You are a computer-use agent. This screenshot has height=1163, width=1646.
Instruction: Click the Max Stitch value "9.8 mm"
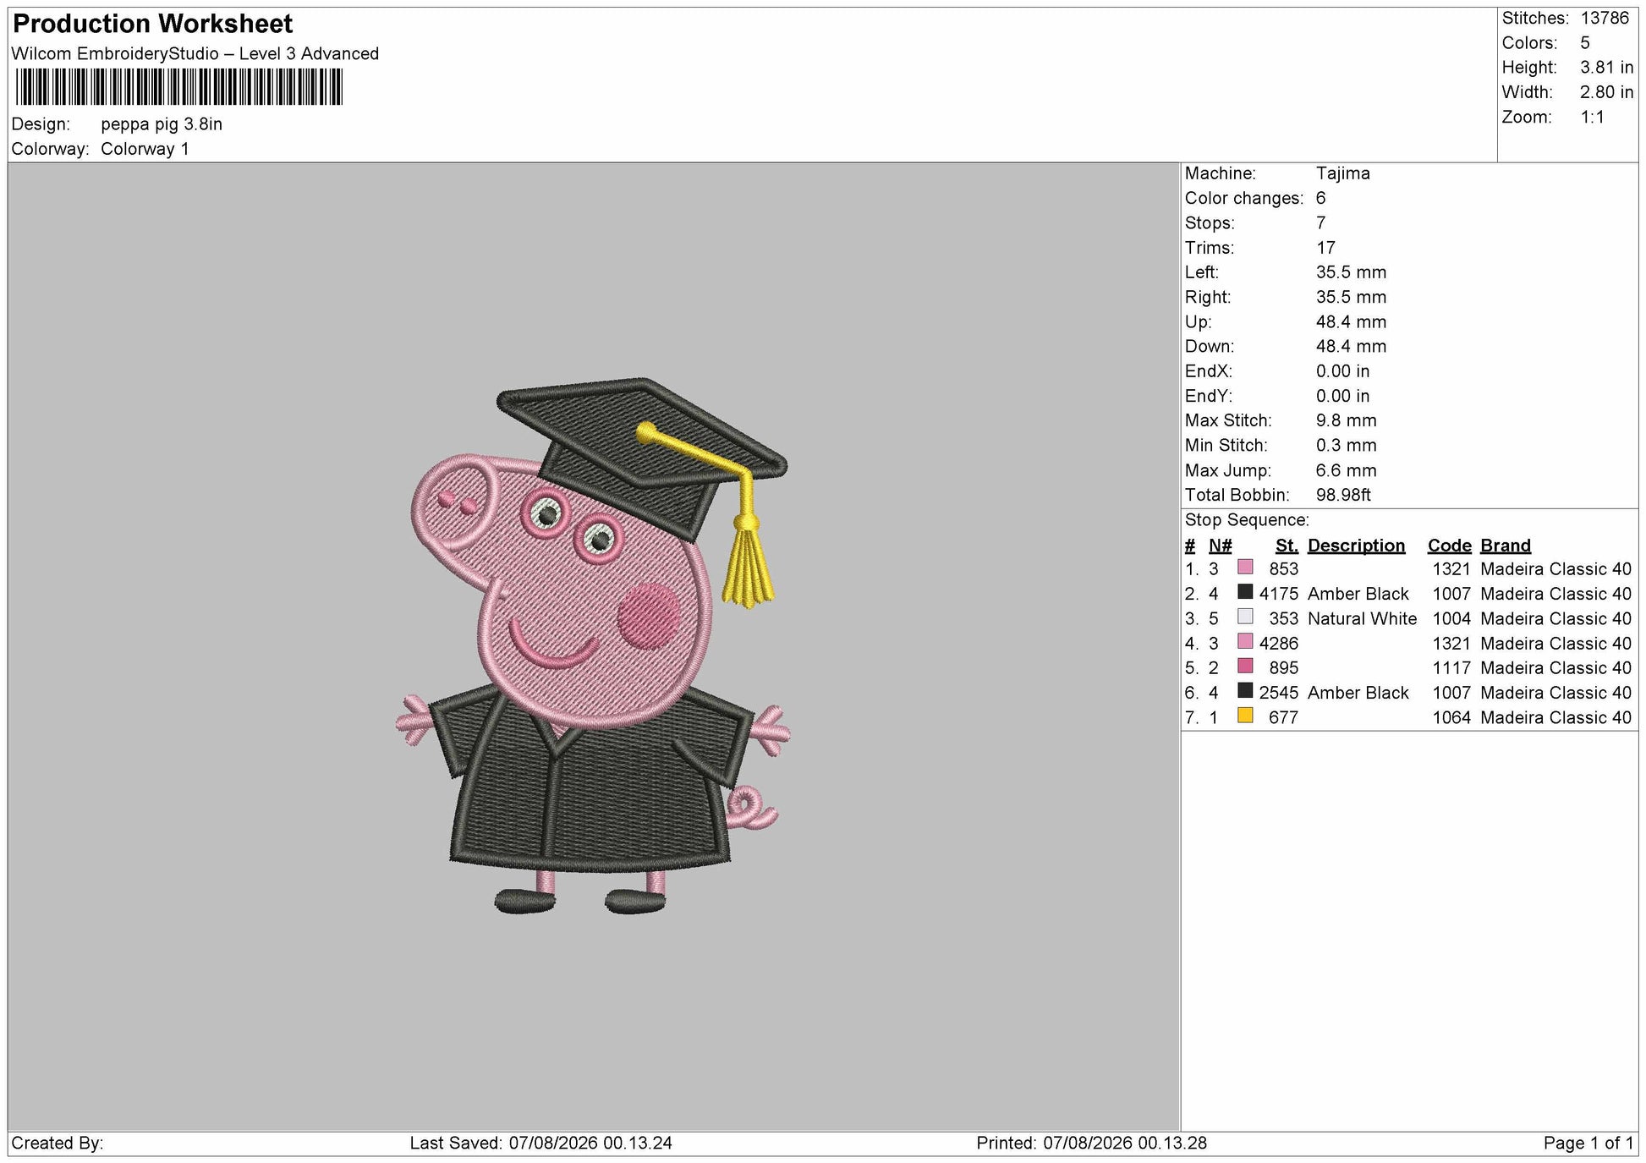[1347, 420]
